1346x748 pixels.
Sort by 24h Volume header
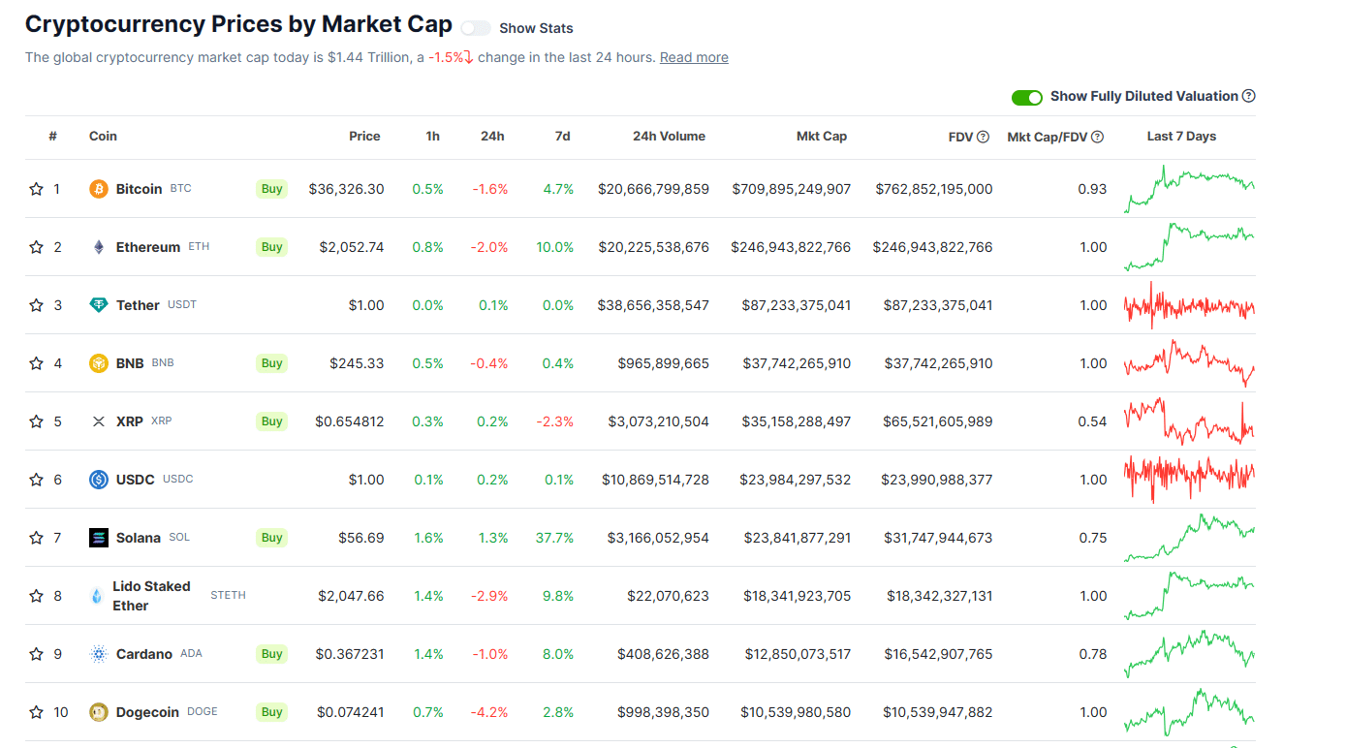pos(669,136)
